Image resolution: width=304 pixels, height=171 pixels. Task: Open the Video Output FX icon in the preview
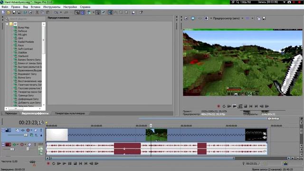click(x=199, y=18)
